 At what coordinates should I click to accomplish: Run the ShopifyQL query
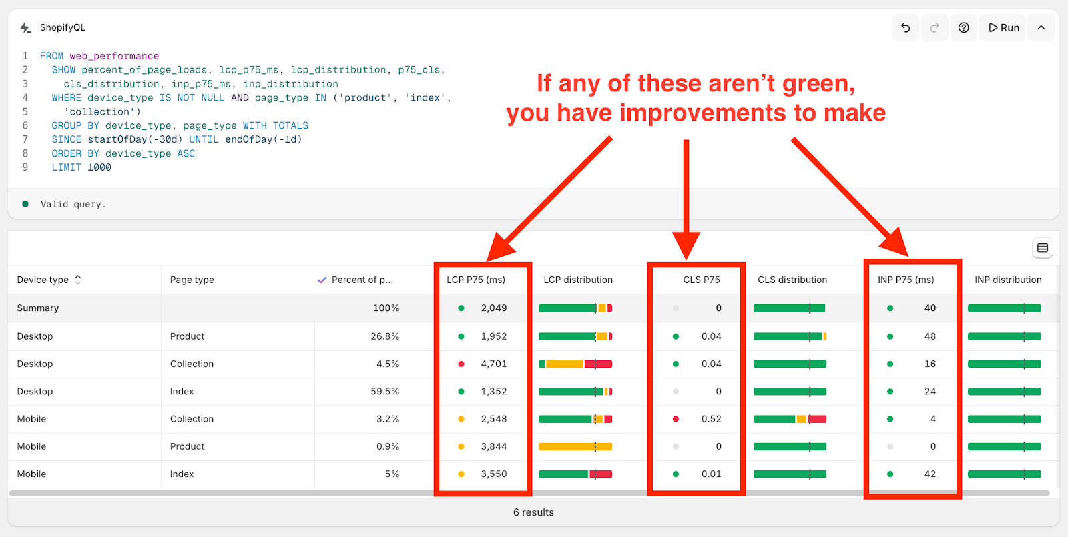coord(1003,27)
